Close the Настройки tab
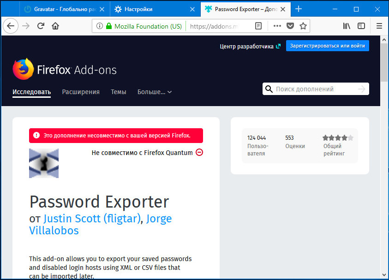389x280 pixels. coord(192,9)
